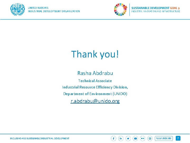Click 'INDUSTRIAL DEVELOPMENT ORGANIZATION' header text

tap(54, 11)
